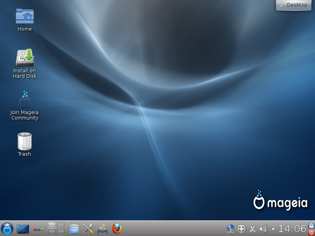315x236 pixels.
Task: Click the red power leave button
Action: click(311, 232)
